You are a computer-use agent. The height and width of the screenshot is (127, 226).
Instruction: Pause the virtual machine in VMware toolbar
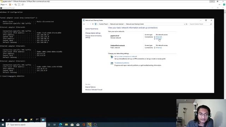click(10, 5)
